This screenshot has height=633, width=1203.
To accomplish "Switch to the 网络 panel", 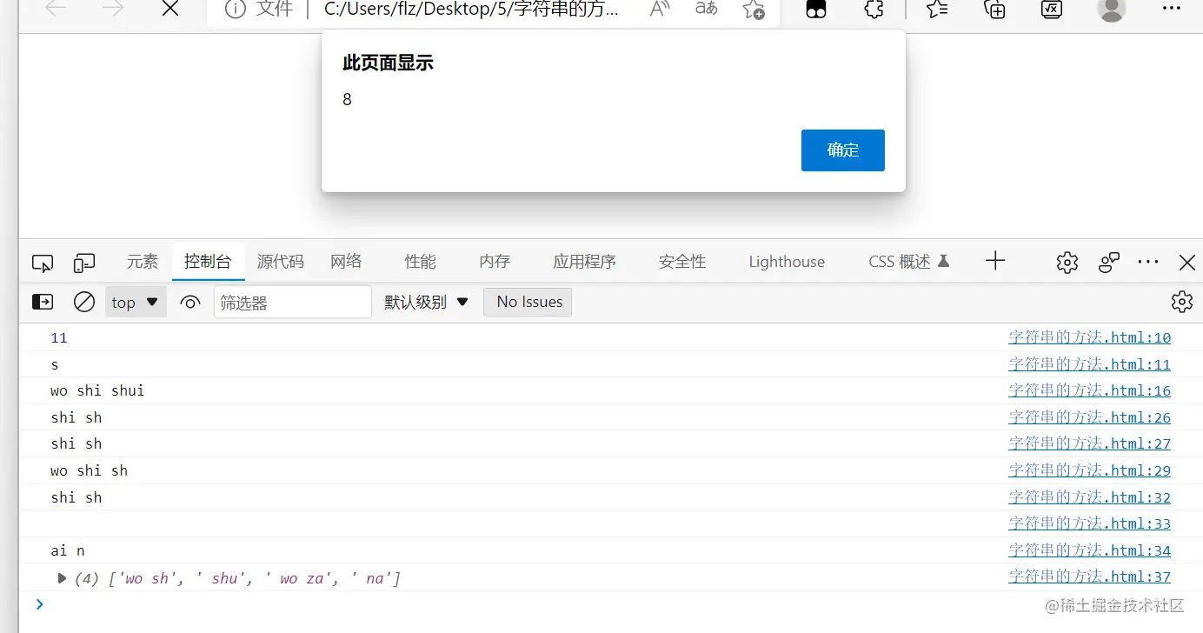I will coord(345,262).
